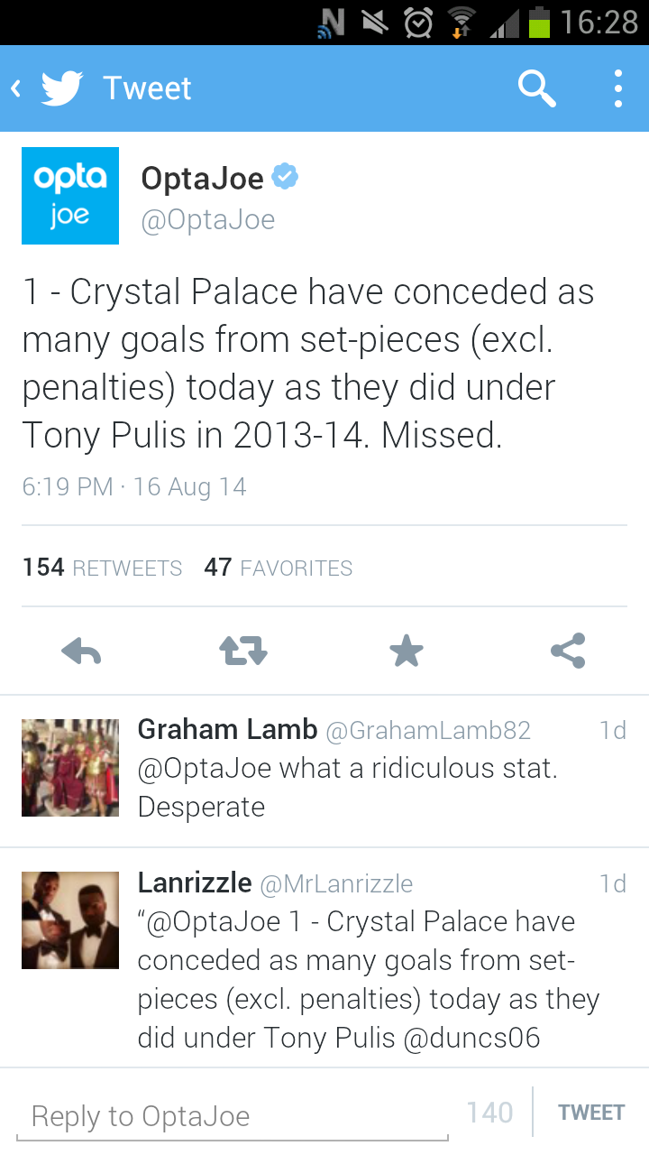Tap the OptaJoe verified badge
This screenshot has height=1155, width=649.
point(286,177)
